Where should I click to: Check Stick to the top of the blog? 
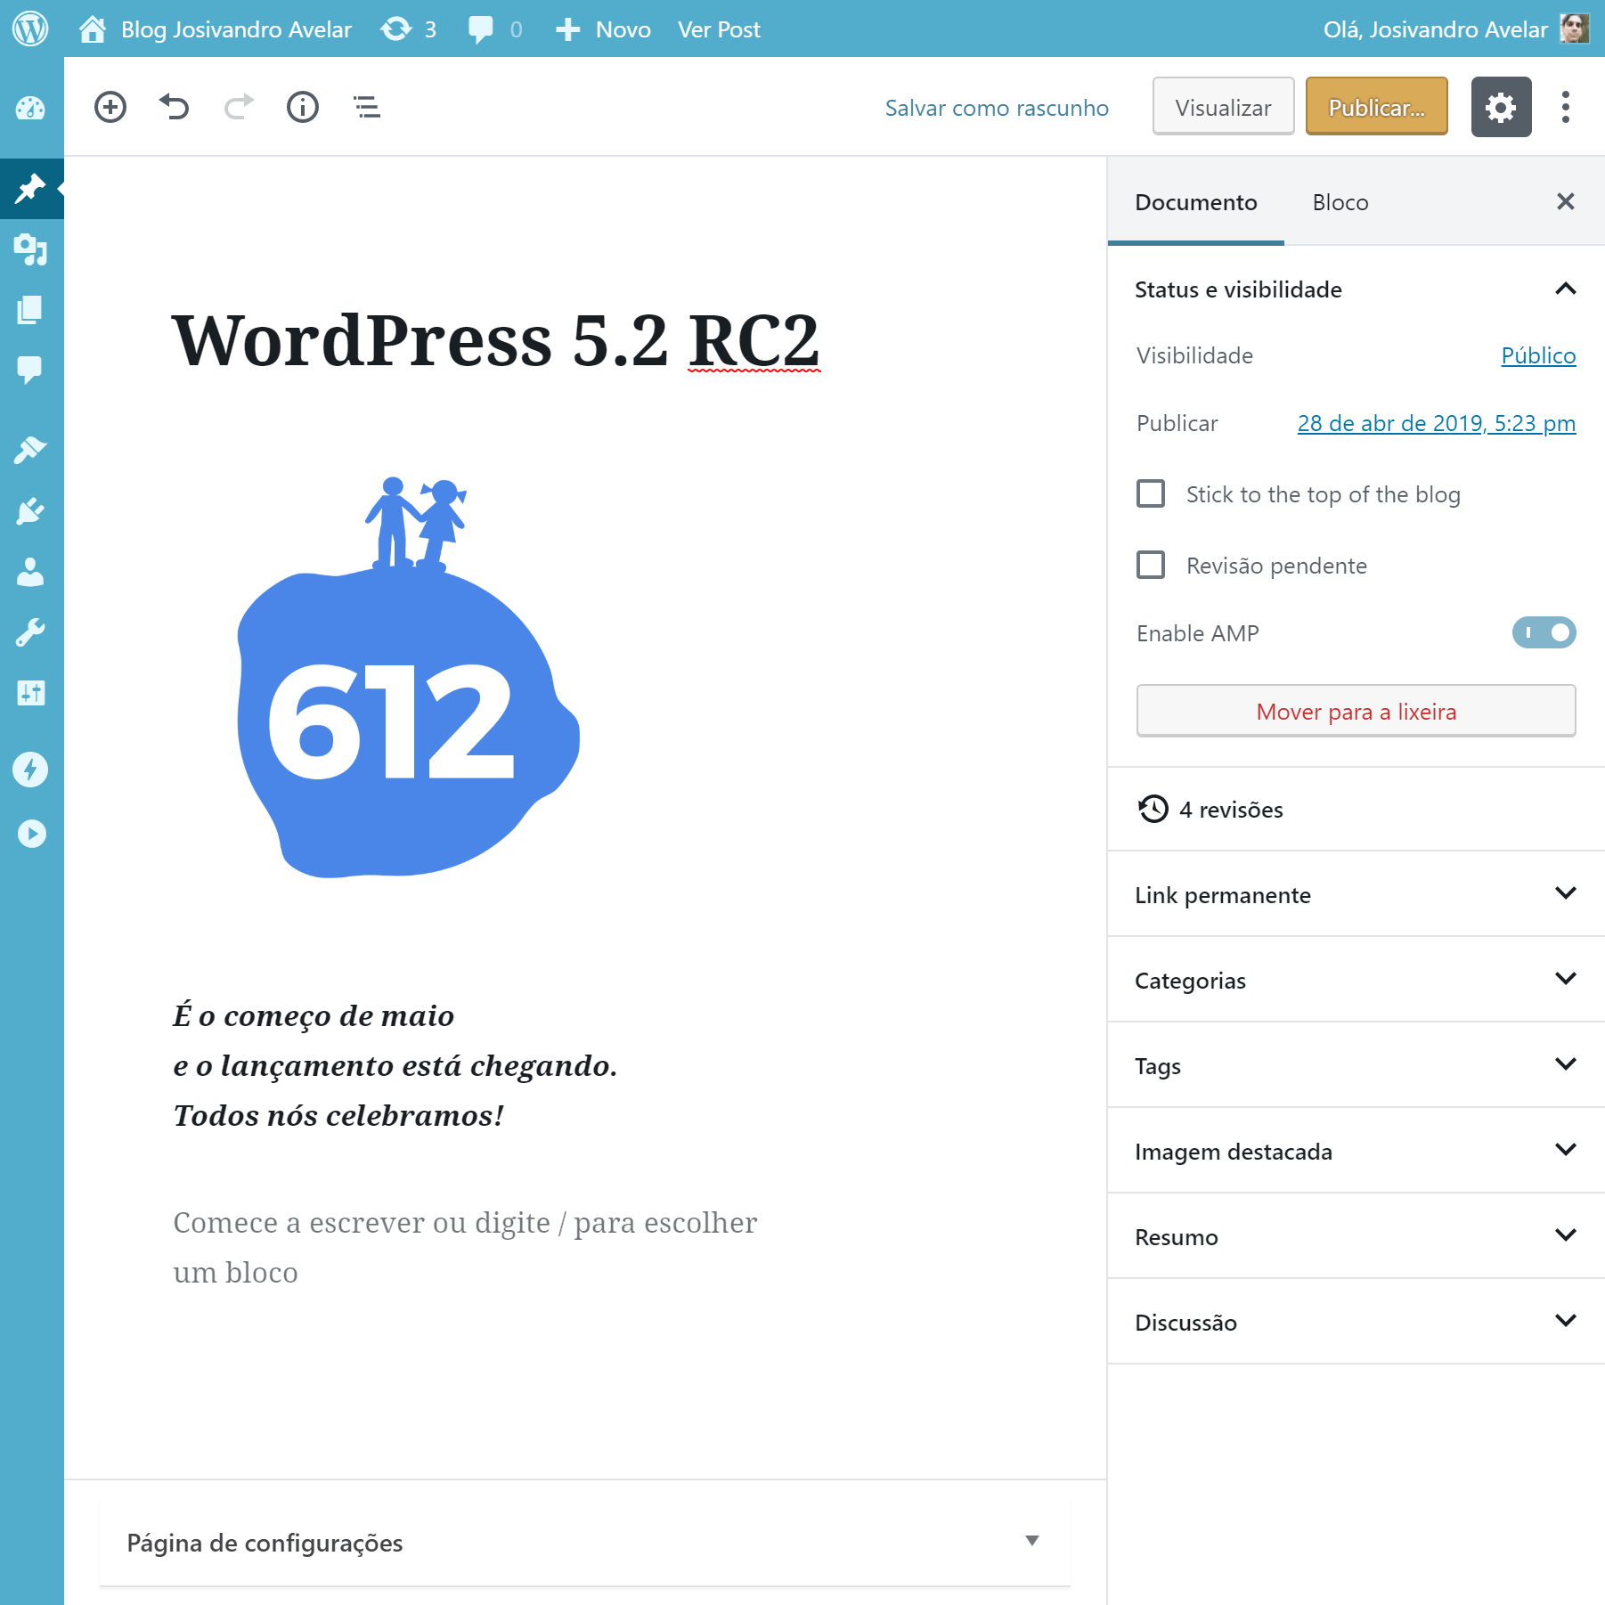(1151, 493)
